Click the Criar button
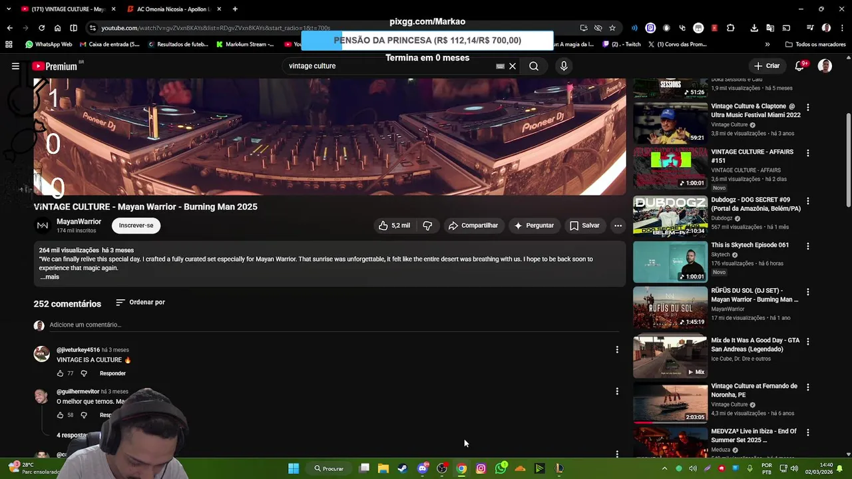Screen dimensions: 852x479 click(766, 66)
